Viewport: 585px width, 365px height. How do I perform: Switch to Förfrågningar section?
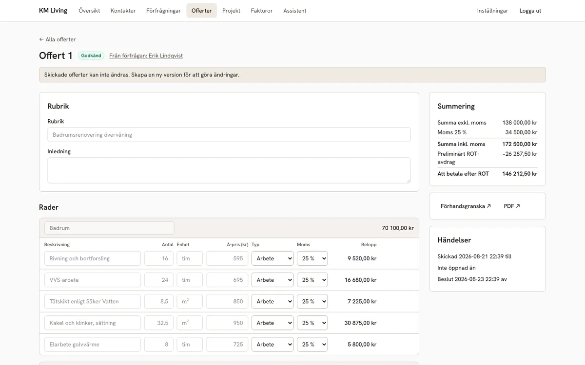coord(163,11)
